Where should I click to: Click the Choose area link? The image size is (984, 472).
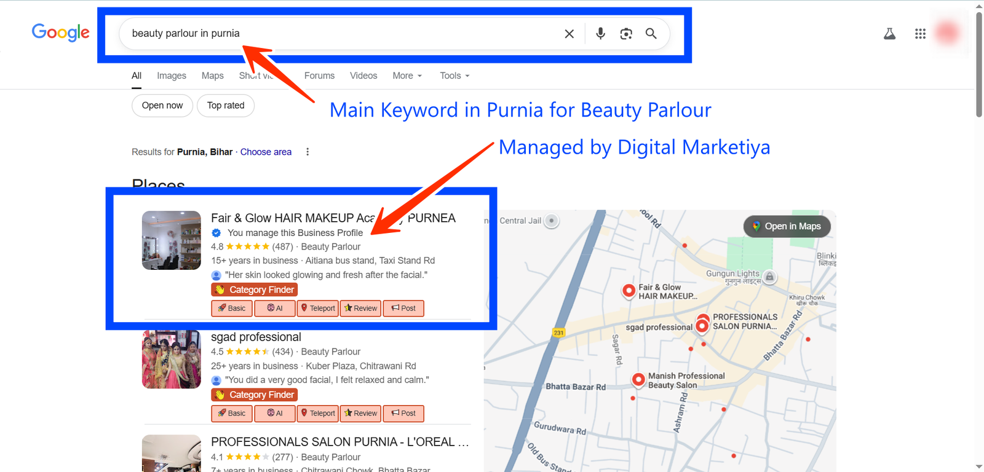coord(266,152)
